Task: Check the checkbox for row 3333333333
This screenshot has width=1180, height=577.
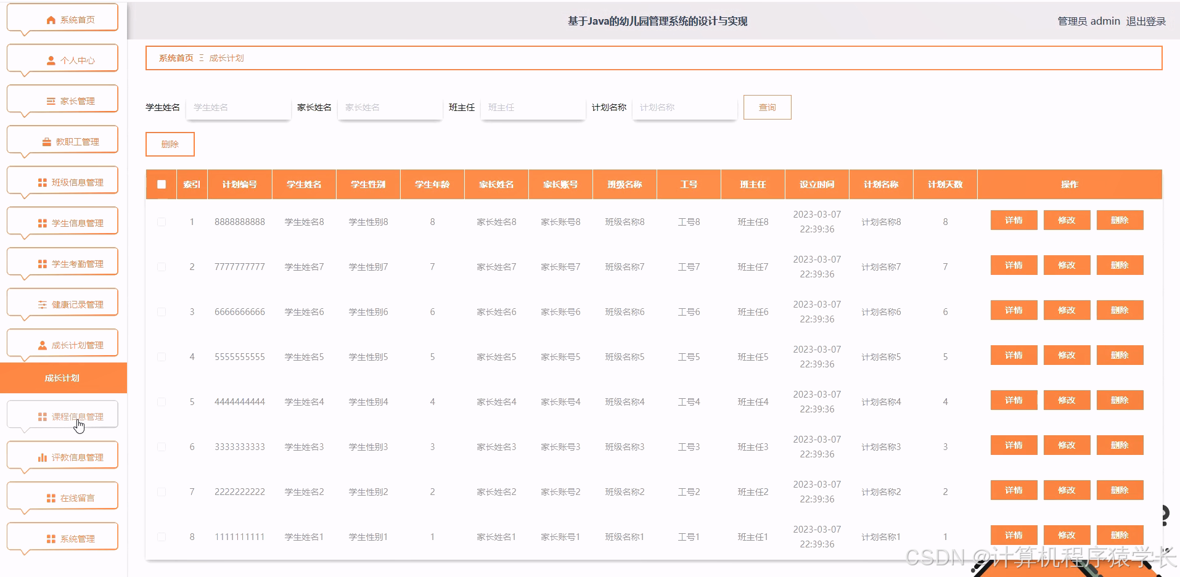Action: click(162, 447)
